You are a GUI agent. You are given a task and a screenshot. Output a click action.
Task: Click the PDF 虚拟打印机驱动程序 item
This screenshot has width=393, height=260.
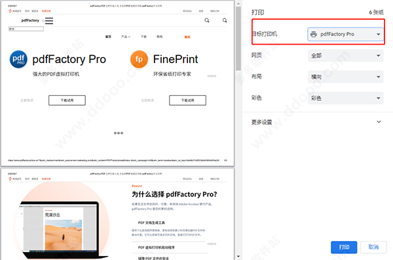pyautogui.click(x=156, y=248)
